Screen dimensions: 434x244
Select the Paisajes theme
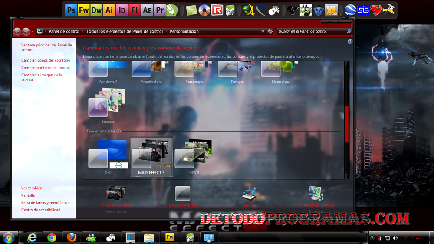(x=237, y=73)
